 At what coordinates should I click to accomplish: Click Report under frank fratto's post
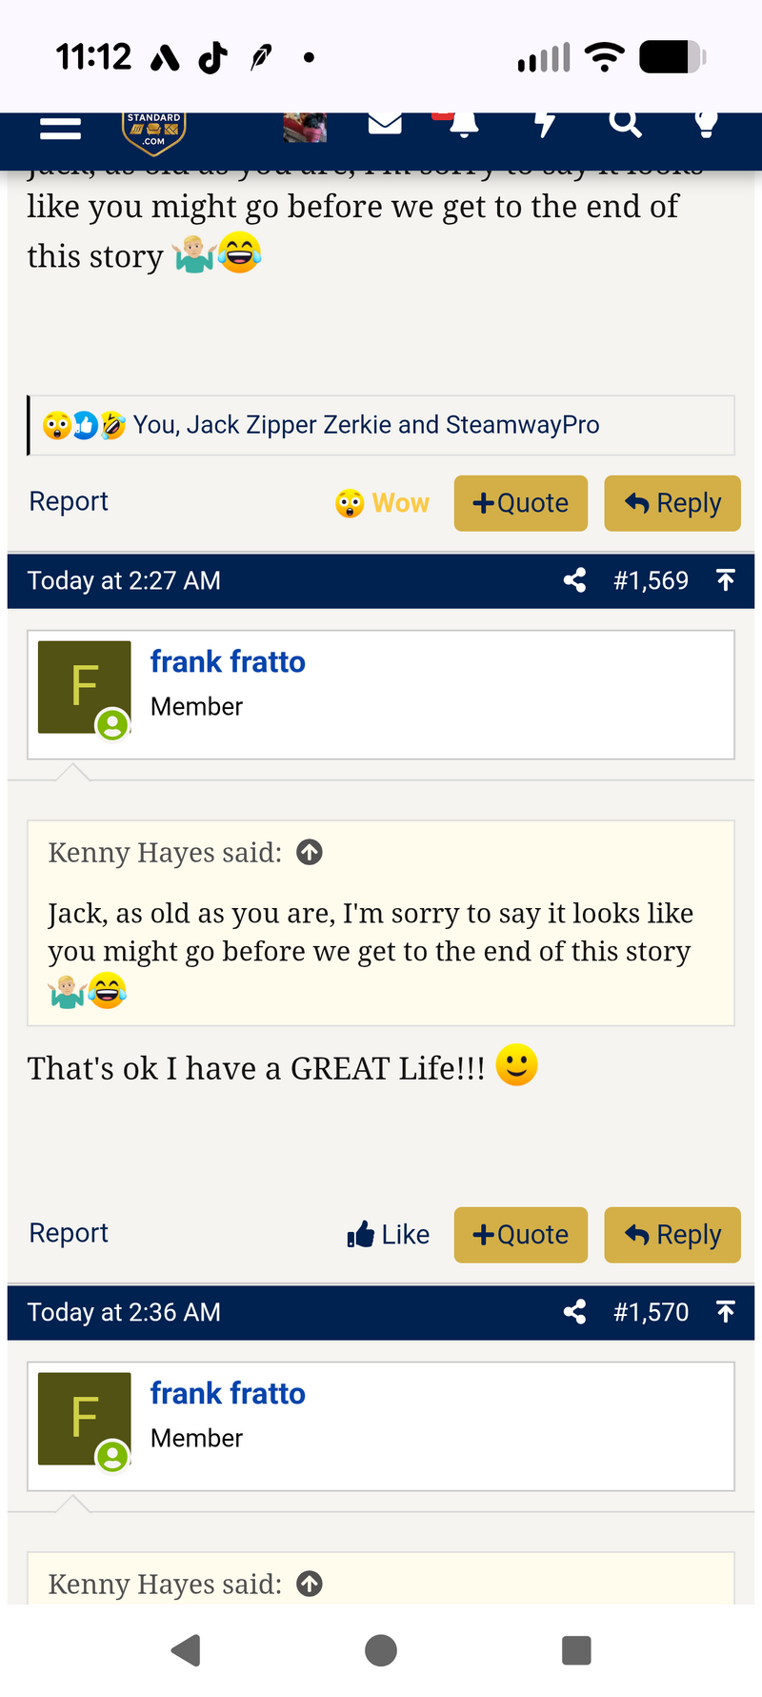[x=68, y=1232]
